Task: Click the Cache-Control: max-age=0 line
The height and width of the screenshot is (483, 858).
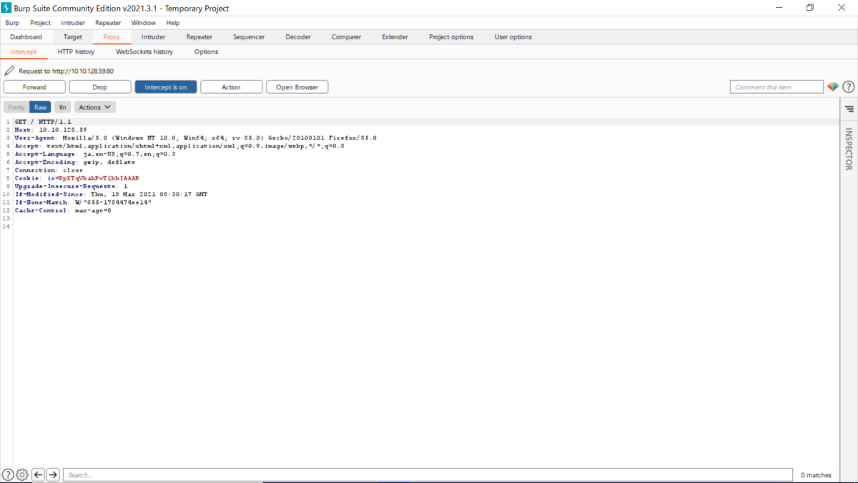Action: [x=63, y=210]
